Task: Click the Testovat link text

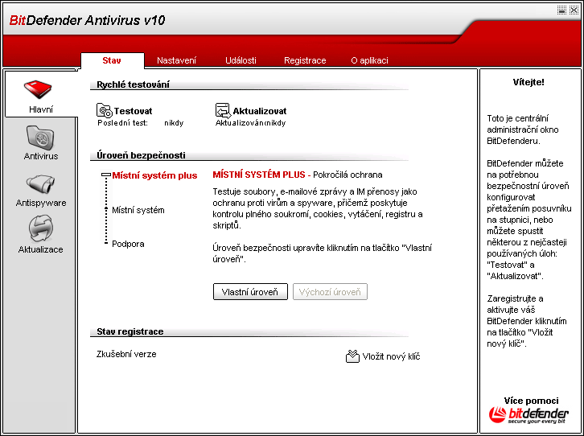Action: coord(133,111)
